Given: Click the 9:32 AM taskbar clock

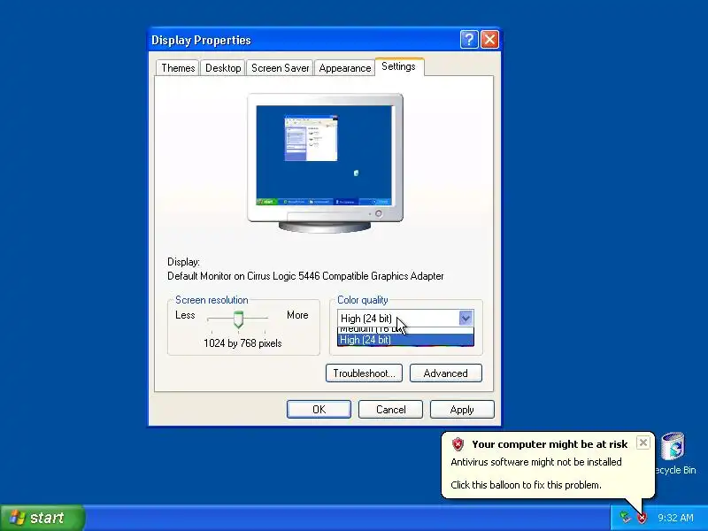Looking at the screenshot, I should (675, 518).
